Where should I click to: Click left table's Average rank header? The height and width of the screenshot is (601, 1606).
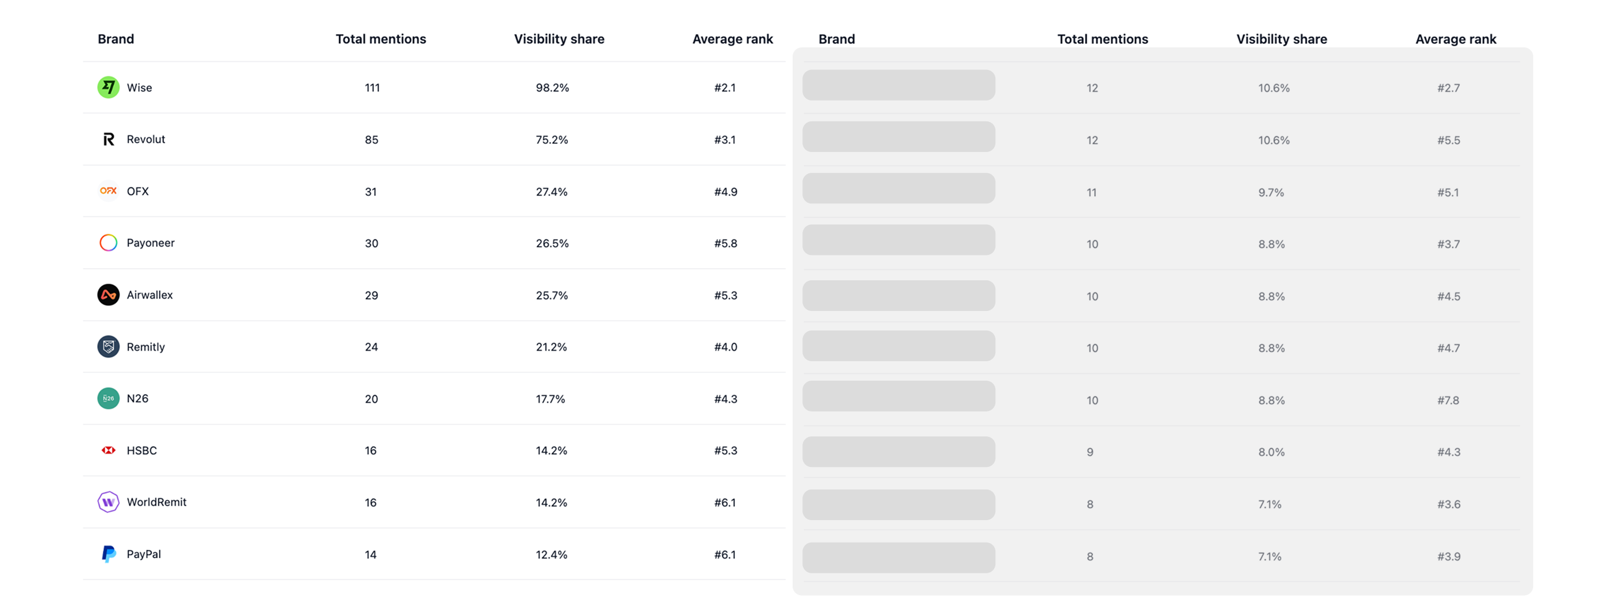pos(732,39)
